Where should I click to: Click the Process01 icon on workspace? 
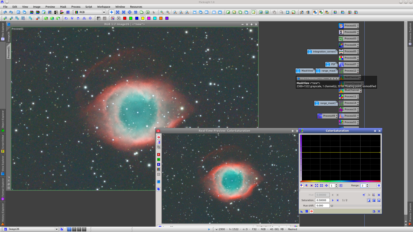[349, 26]
